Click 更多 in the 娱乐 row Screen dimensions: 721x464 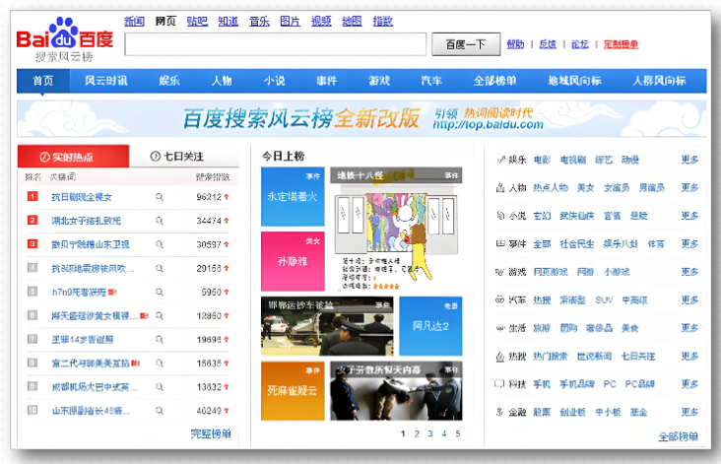(689, 160)
